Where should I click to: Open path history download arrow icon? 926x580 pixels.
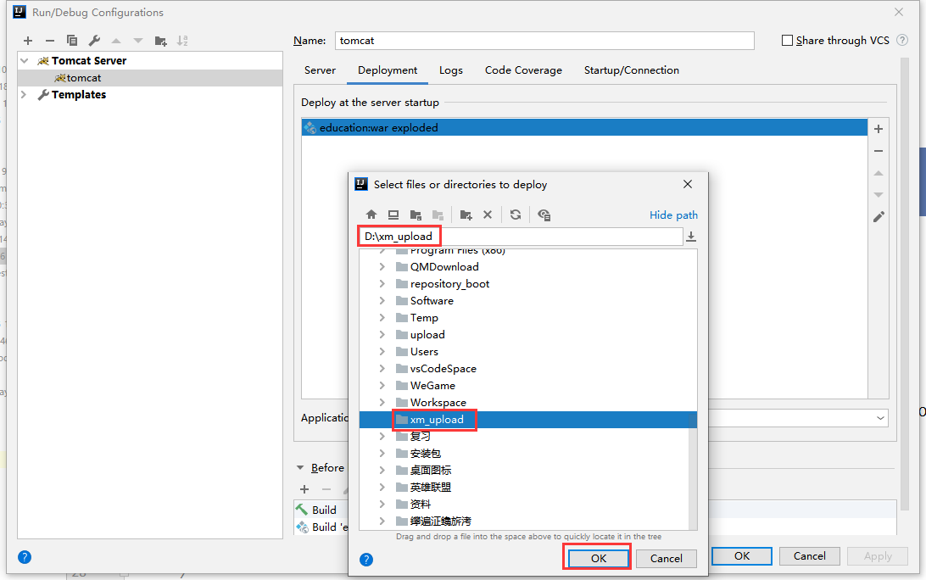tap(691, 237)
